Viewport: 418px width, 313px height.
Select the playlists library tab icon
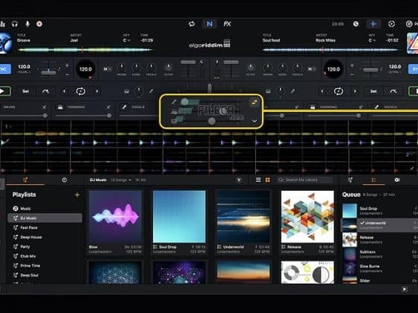point(25,180)
